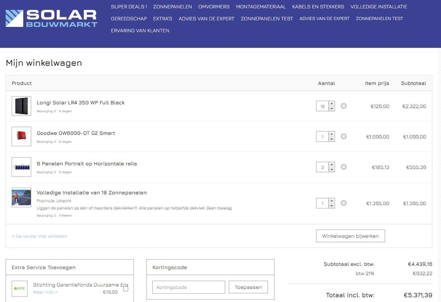Open Goodwe inverter product thumbnail

21,136
